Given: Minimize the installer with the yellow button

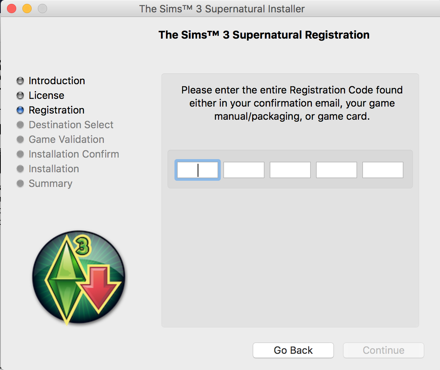Looking at the screenshot, I should 27,8.
